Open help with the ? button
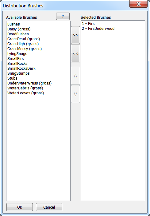The width and height of the screenshot is (150, 216). click(x=63, y=16)
